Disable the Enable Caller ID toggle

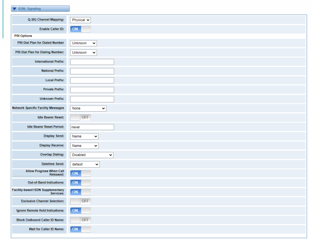pos(80,29)
